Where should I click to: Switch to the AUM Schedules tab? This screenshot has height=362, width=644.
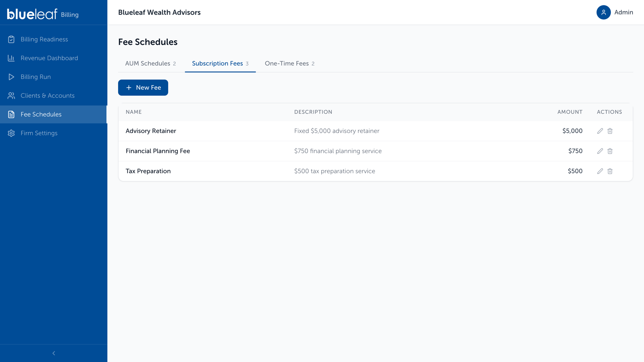click(151, 63)
